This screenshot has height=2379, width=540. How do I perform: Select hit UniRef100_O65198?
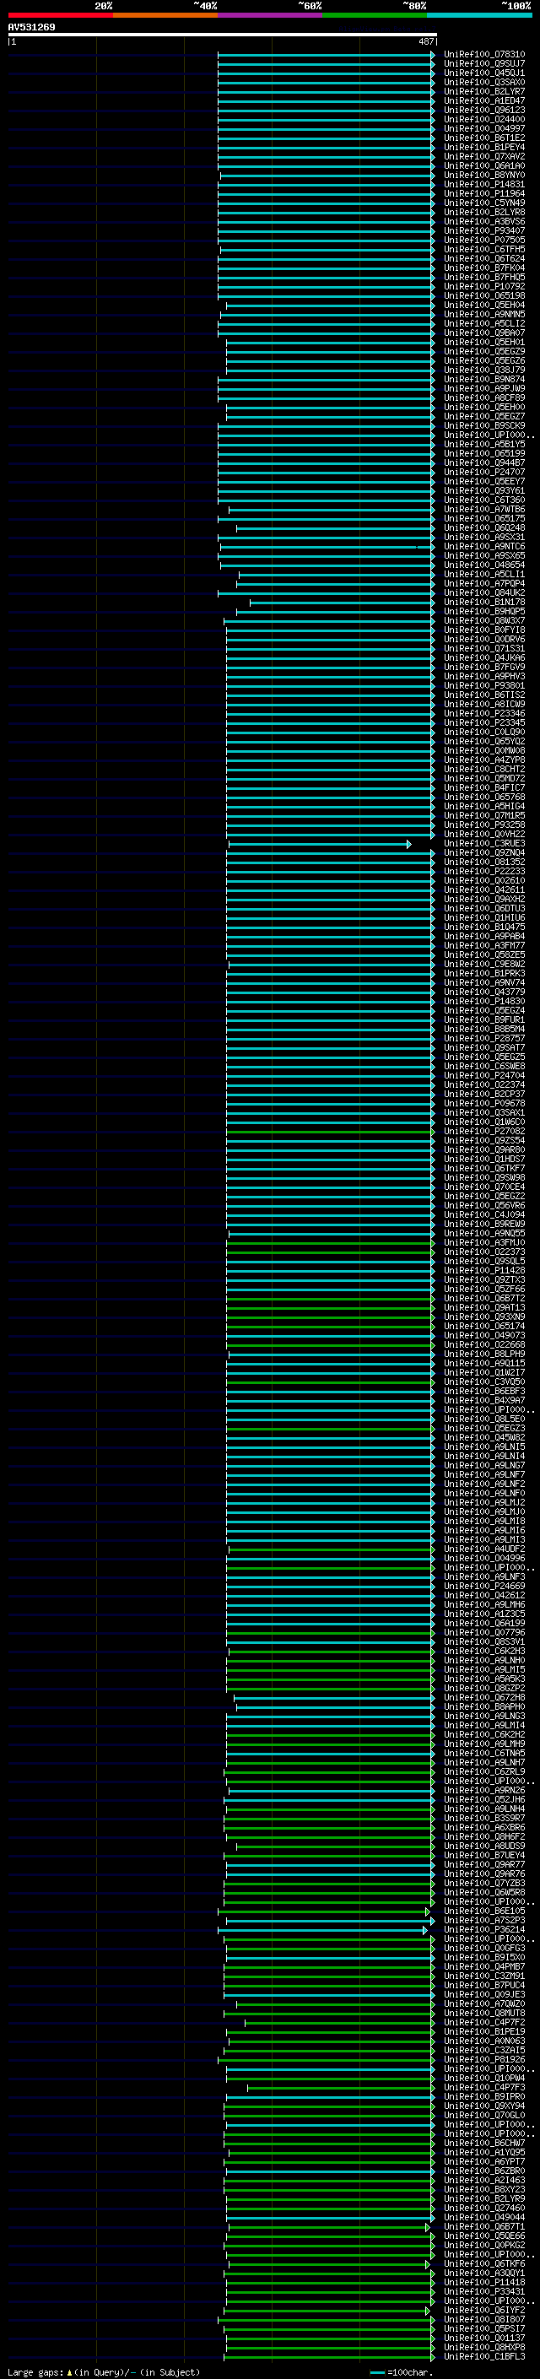point(484,295)
